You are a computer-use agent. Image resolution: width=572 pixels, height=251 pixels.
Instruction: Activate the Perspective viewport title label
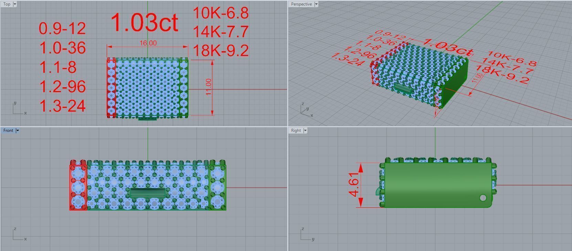(x=301, y=4)
